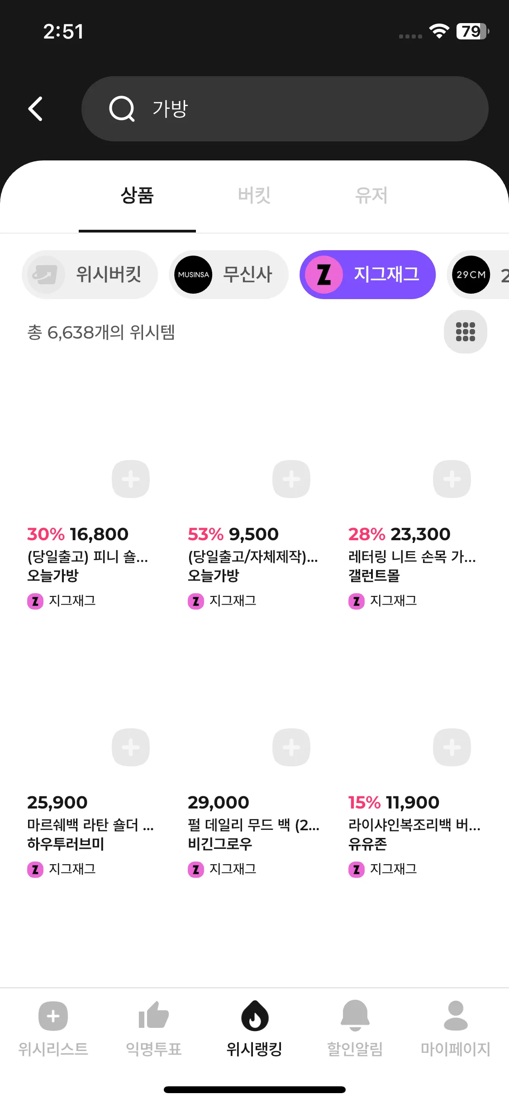Deselect the purple 지그재그 filter chip
Image resolution: width=509 pixels, height=1104 pixels.
pos(367,275)
